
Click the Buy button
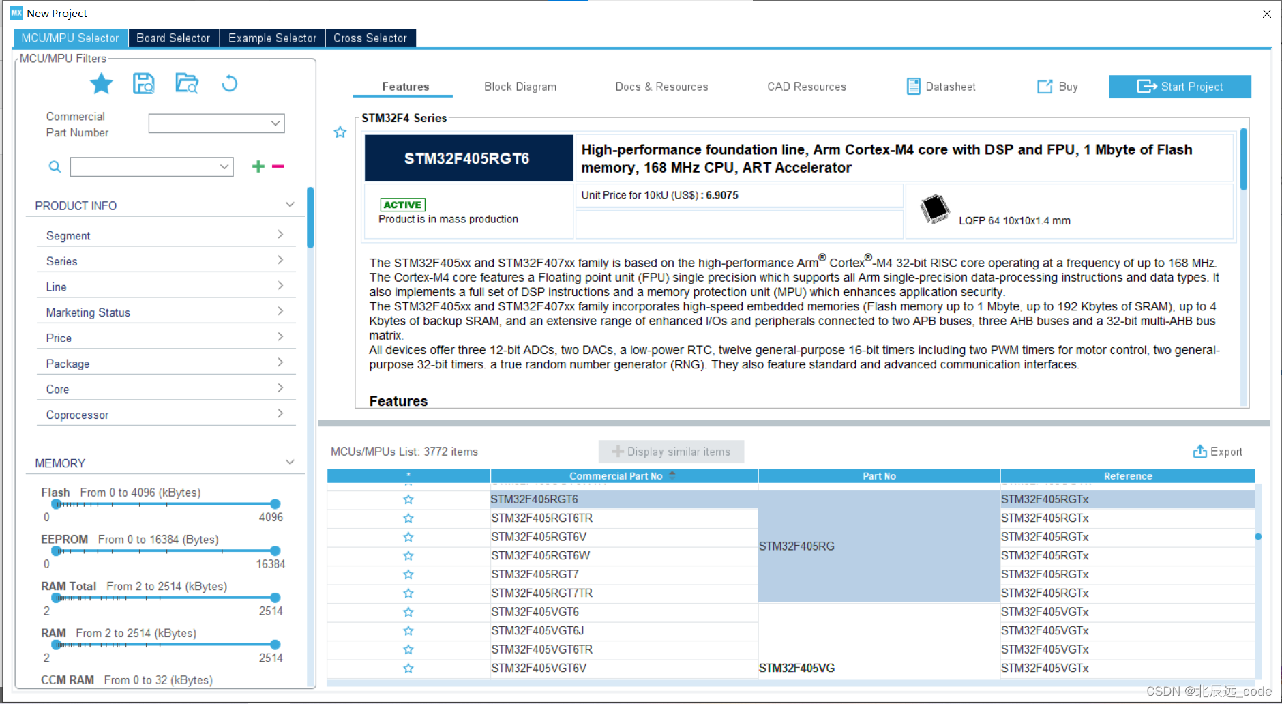click(1058, 87)
